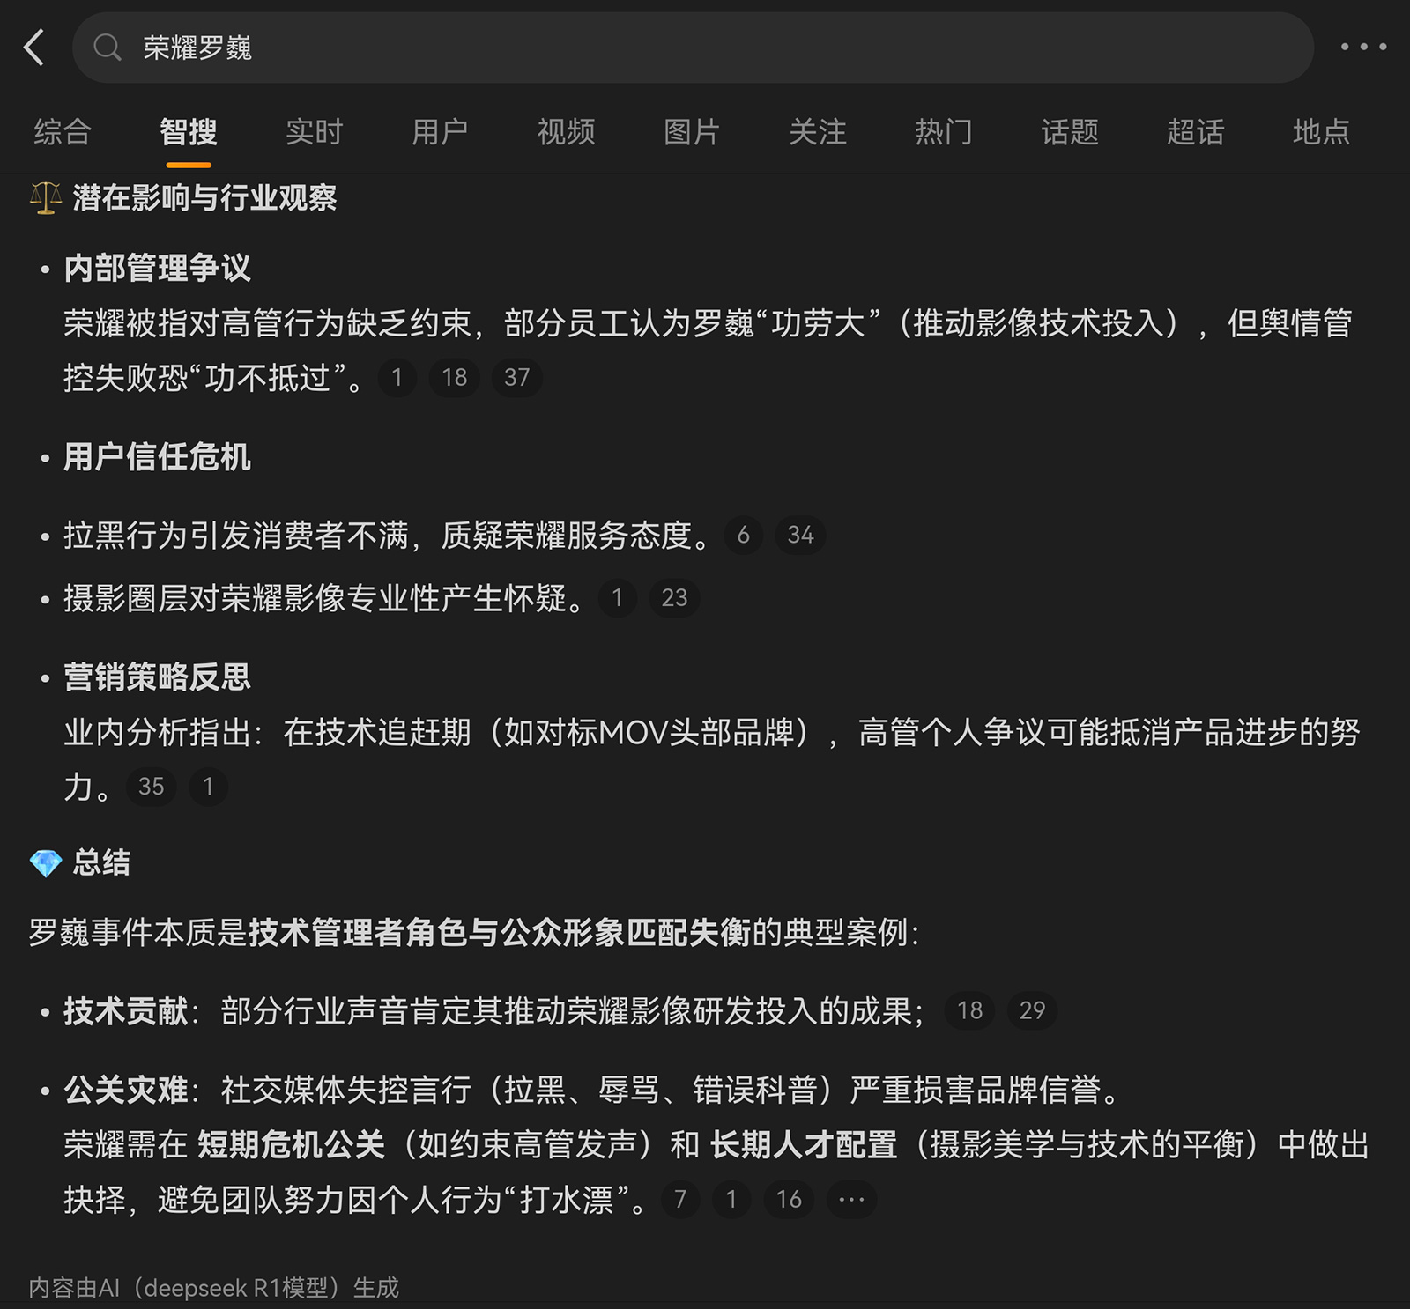Click citation badge 29 after 技术贡献 line

coord(1033,1010)
